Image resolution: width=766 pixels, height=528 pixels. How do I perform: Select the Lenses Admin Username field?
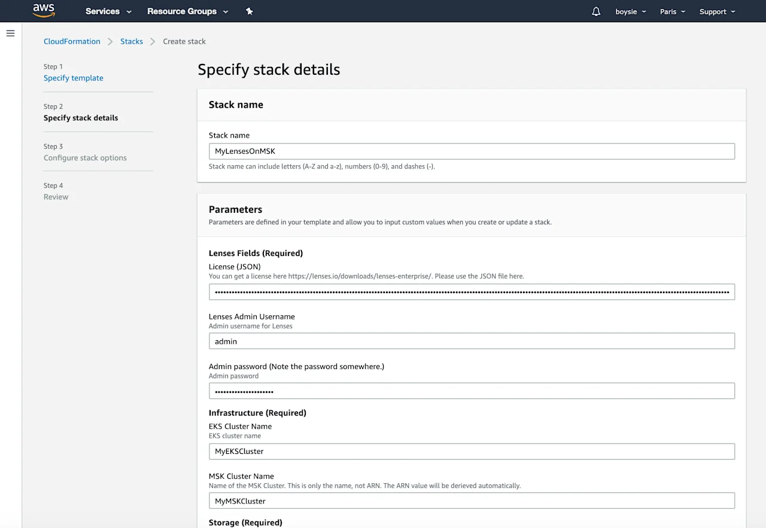(x=472, y=341)
